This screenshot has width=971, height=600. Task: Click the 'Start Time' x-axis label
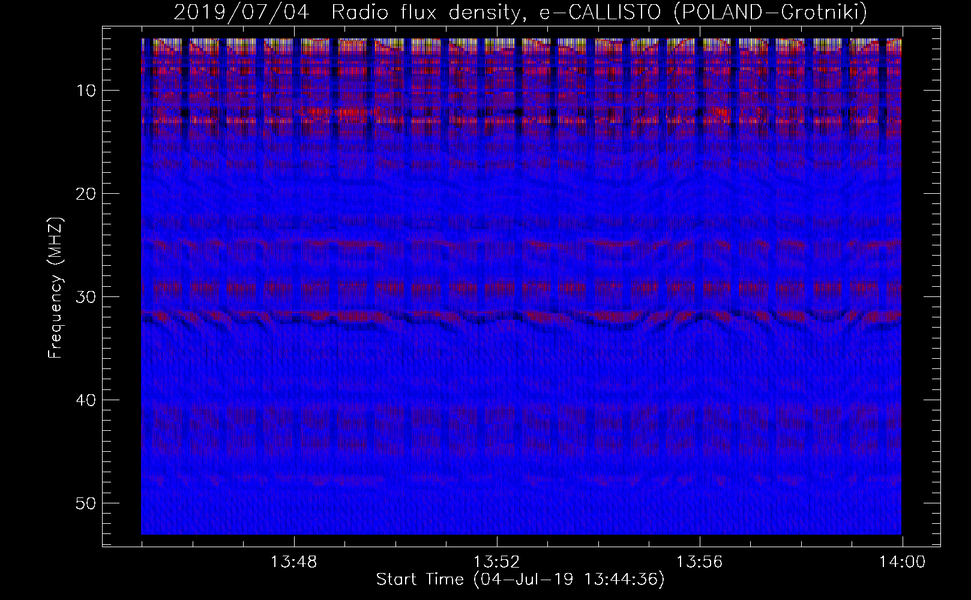[419, 580]
